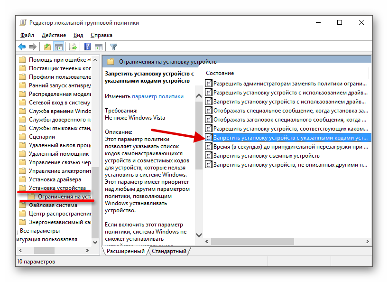Open the Действие menu
Viewport: 388px width, 282px height.
(54, 35)
